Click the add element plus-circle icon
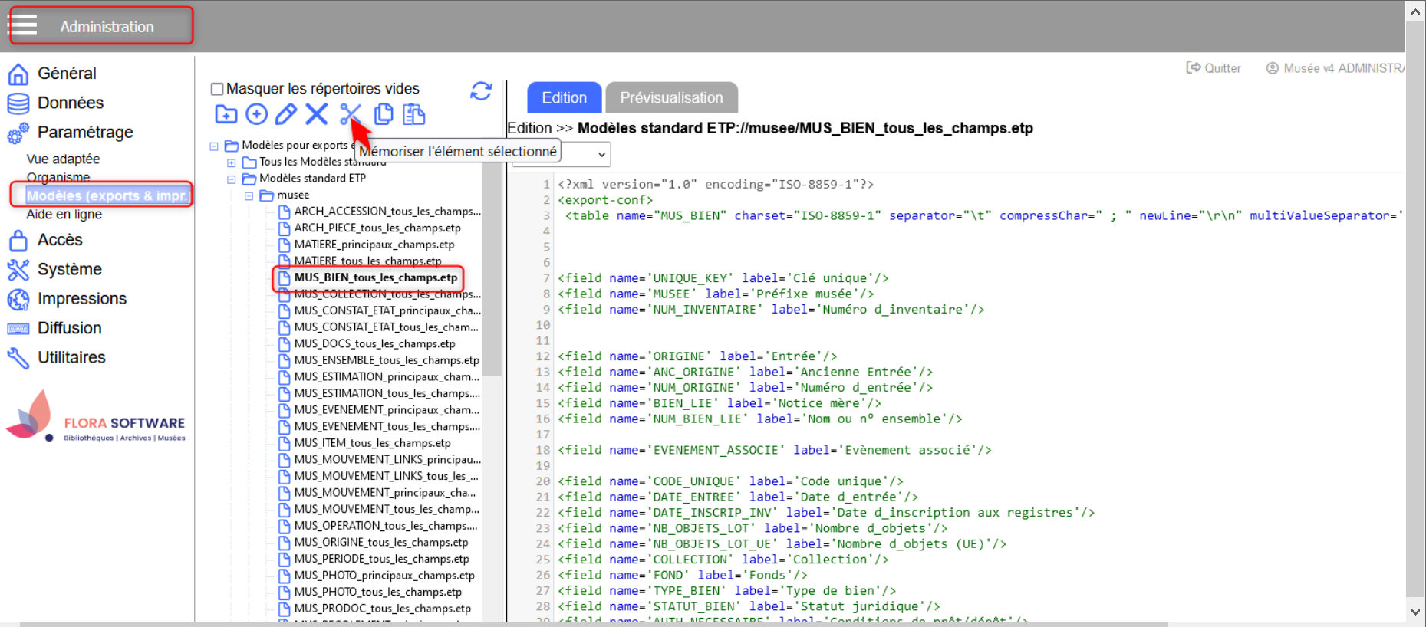 (256, 114)
